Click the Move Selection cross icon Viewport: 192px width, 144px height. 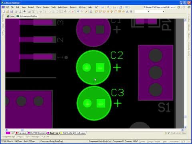point(65,12)
